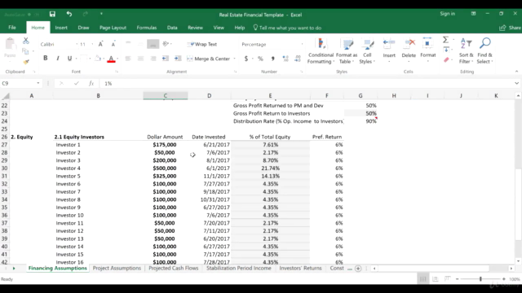Click the Undo arrow icon

coord(69,14)
